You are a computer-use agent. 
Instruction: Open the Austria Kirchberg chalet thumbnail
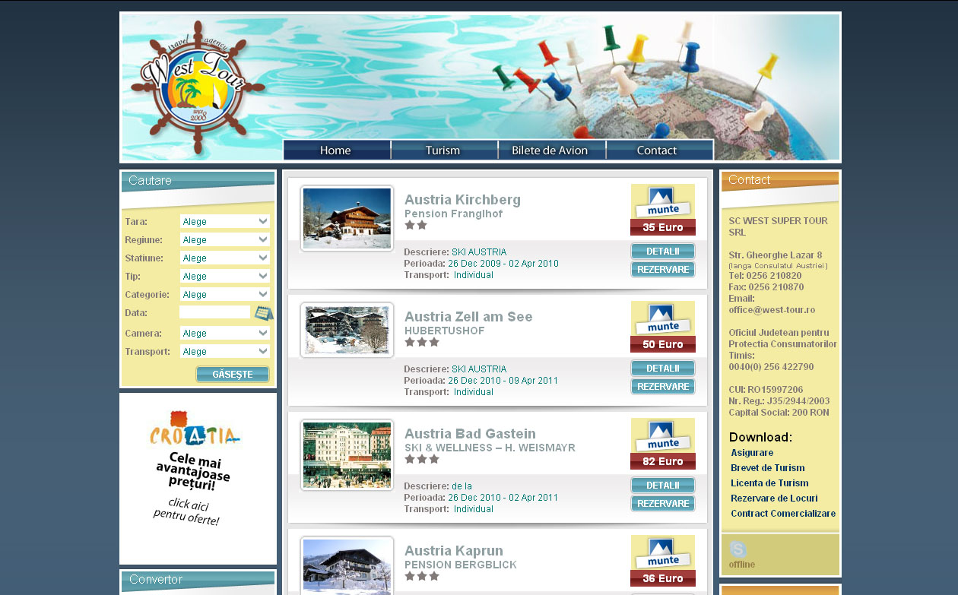point(347,218)
